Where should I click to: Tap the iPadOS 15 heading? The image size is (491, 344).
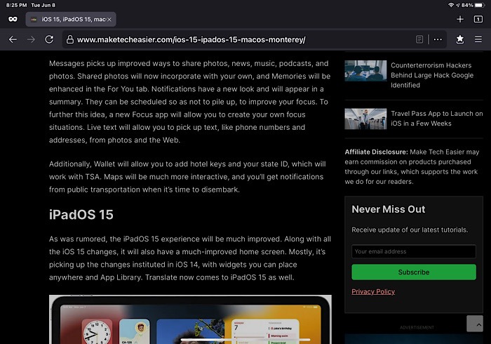pyautogui.click(x=81, y=215)
